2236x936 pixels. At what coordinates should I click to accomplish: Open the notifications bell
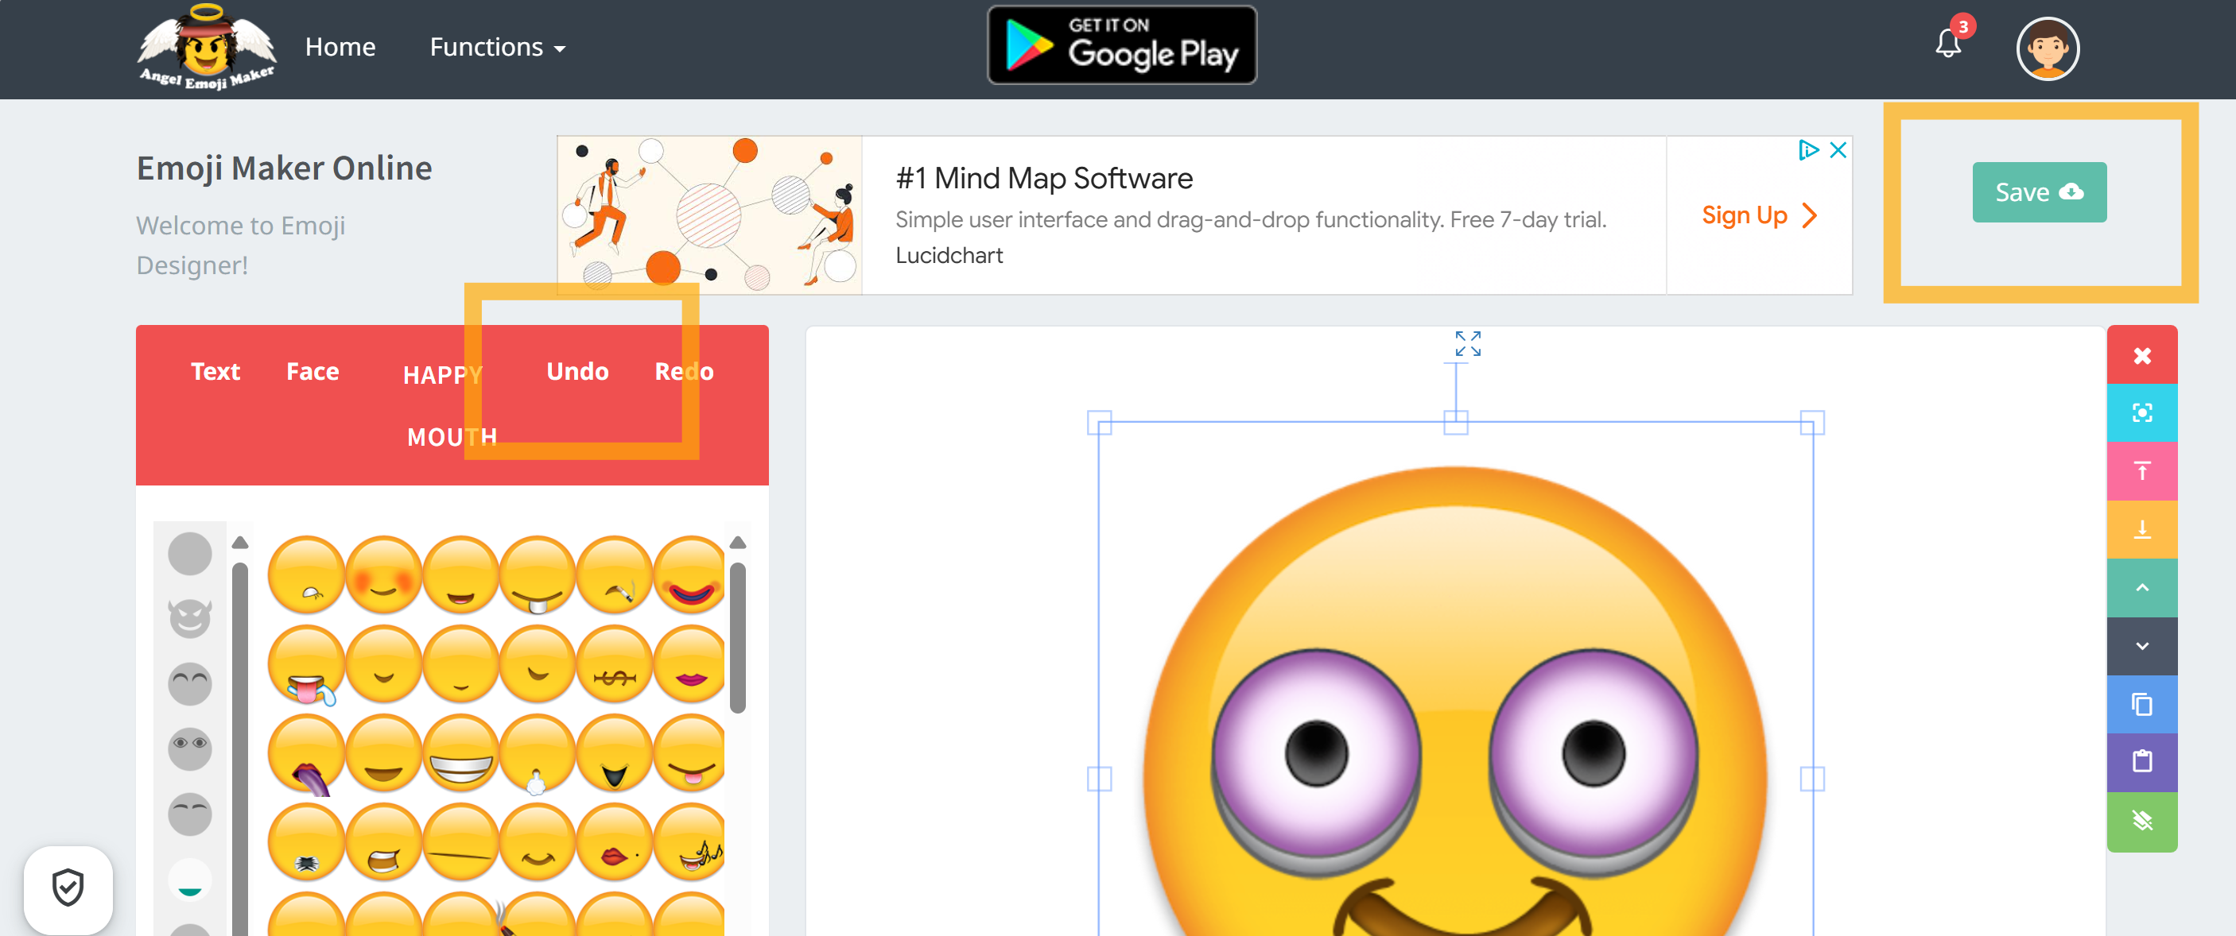(x=1948, y=44)
